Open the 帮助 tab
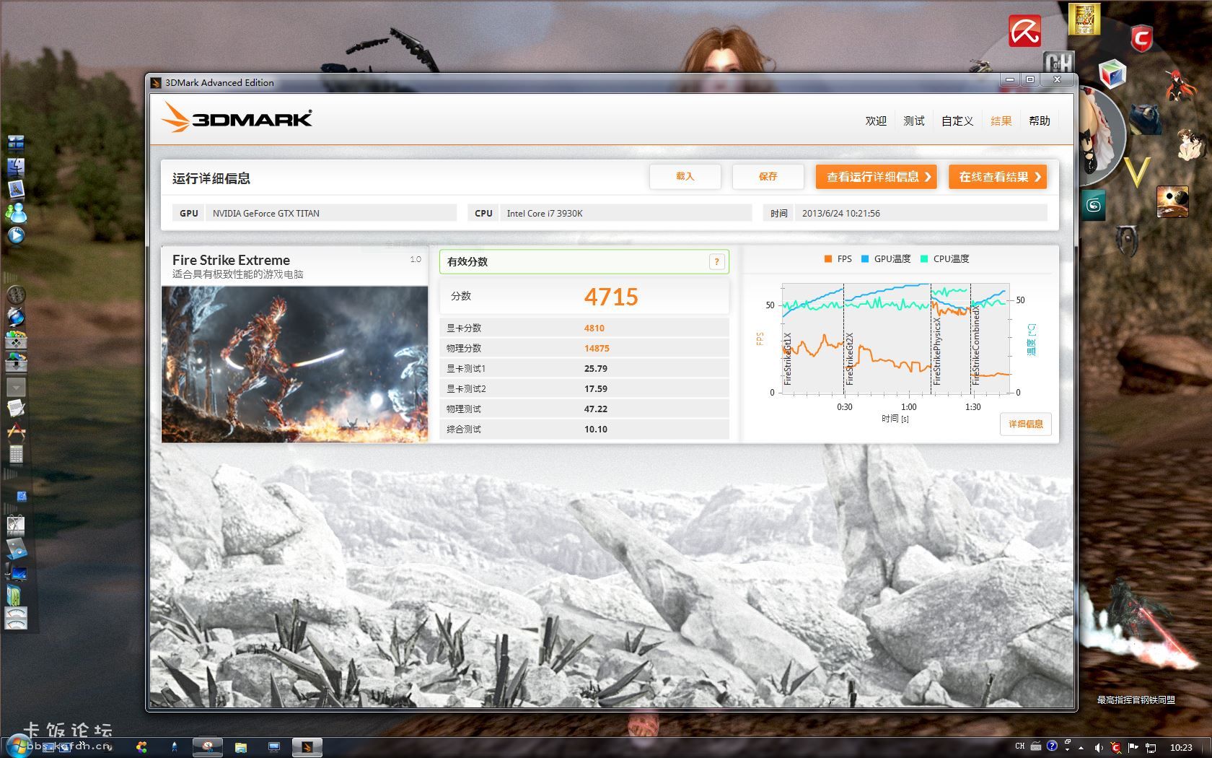1212x758 pixels. (x=1040, y=121)
